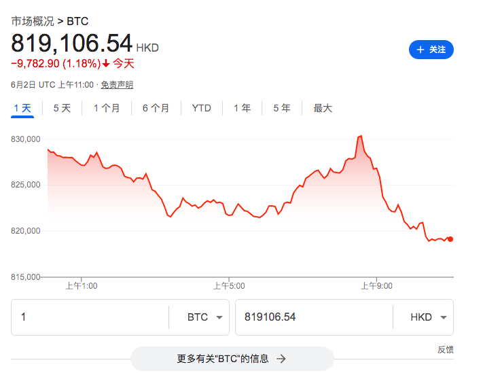Select the 5 年 range tab
The height and width of the screenshot is (373, 483).
pyautogui.click(x=282, y=108)
